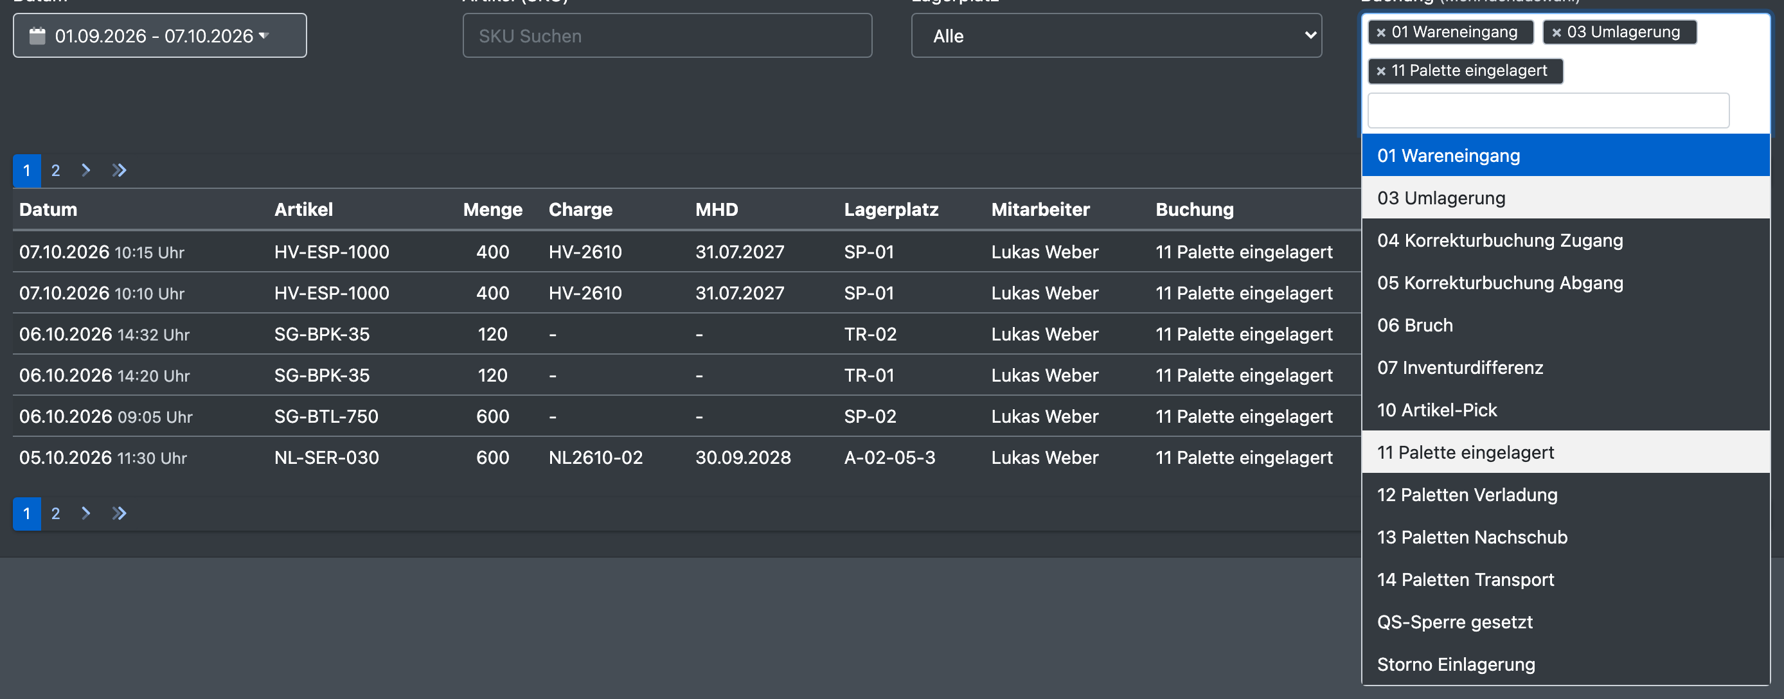This screenshot has width=1784, height=699.
Task: Click the Datum column header
Action: (48, 209)
